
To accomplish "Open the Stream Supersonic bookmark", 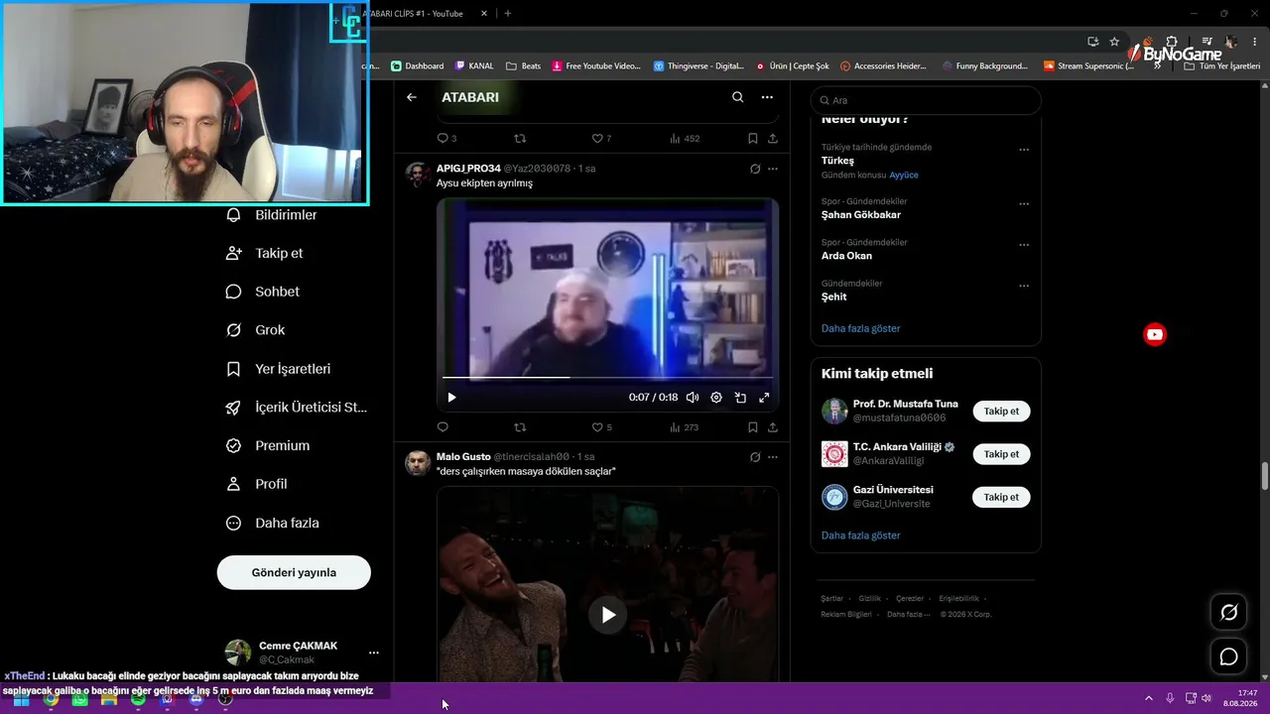I will (1088, 65).
